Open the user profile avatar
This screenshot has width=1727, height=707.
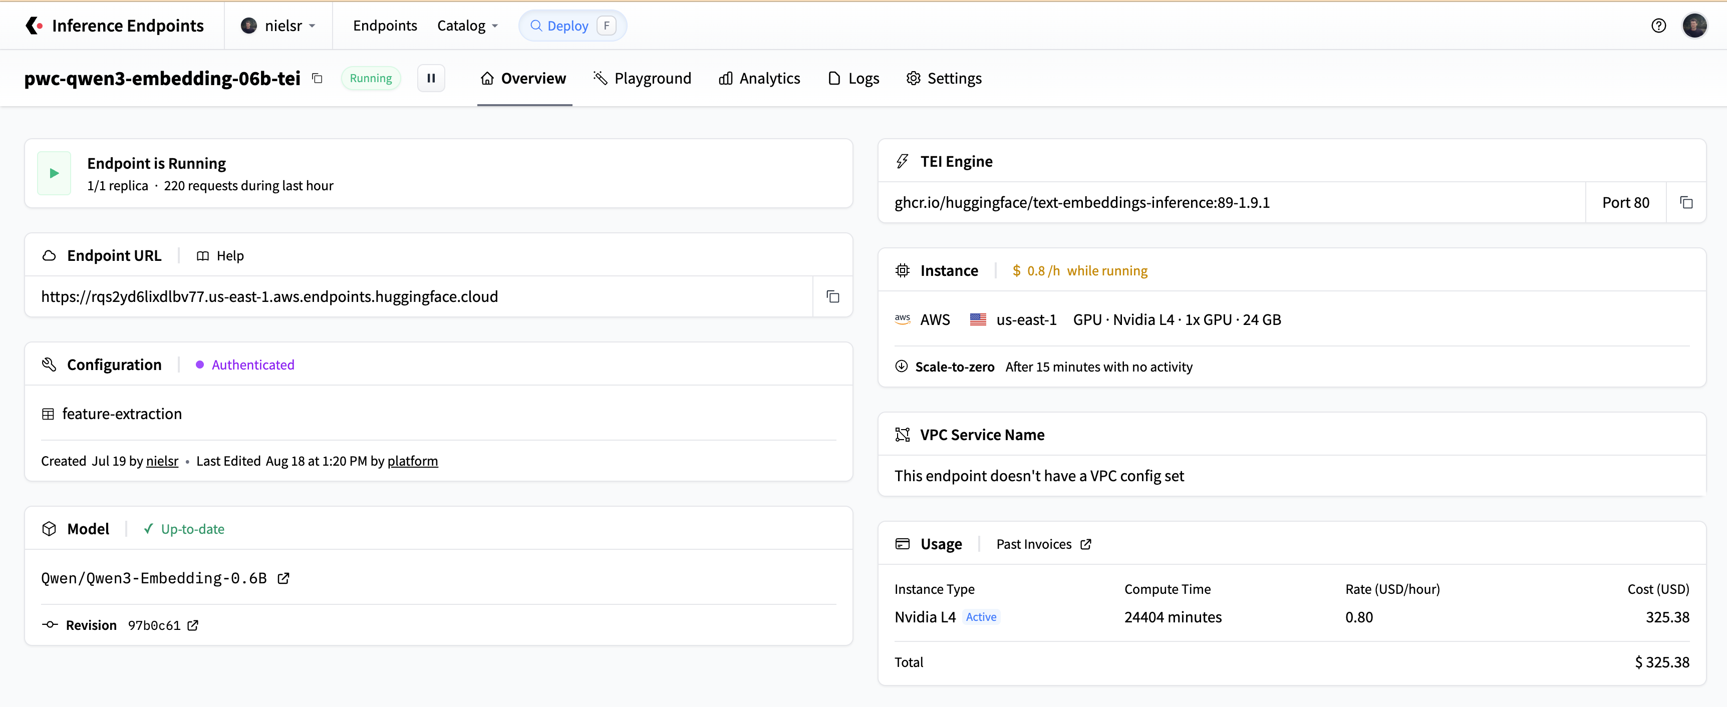click(x=1694, y=26)
